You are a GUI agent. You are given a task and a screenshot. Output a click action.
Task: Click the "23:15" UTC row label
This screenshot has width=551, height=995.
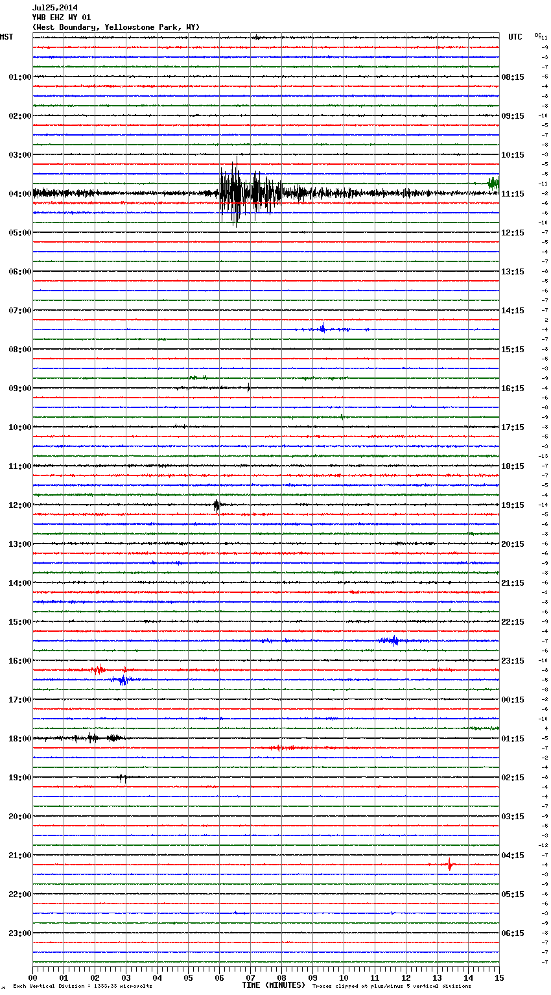coord(513,661)
